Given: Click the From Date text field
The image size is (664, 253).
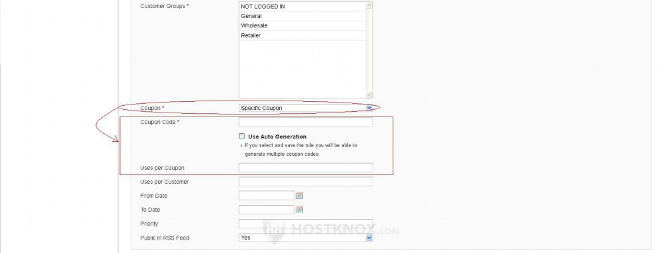Looking at the screenshot, I should (x=267, y=196).
